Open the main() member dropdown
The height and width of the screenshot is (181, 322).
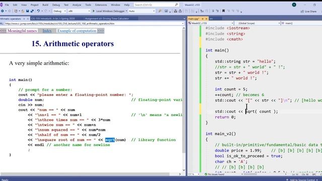(x=301, y=23)
